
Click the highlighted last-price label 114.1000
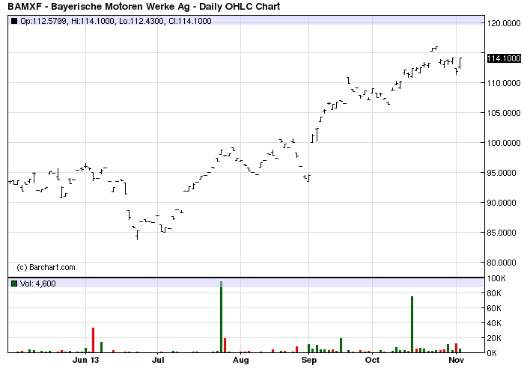coord(504,58)
